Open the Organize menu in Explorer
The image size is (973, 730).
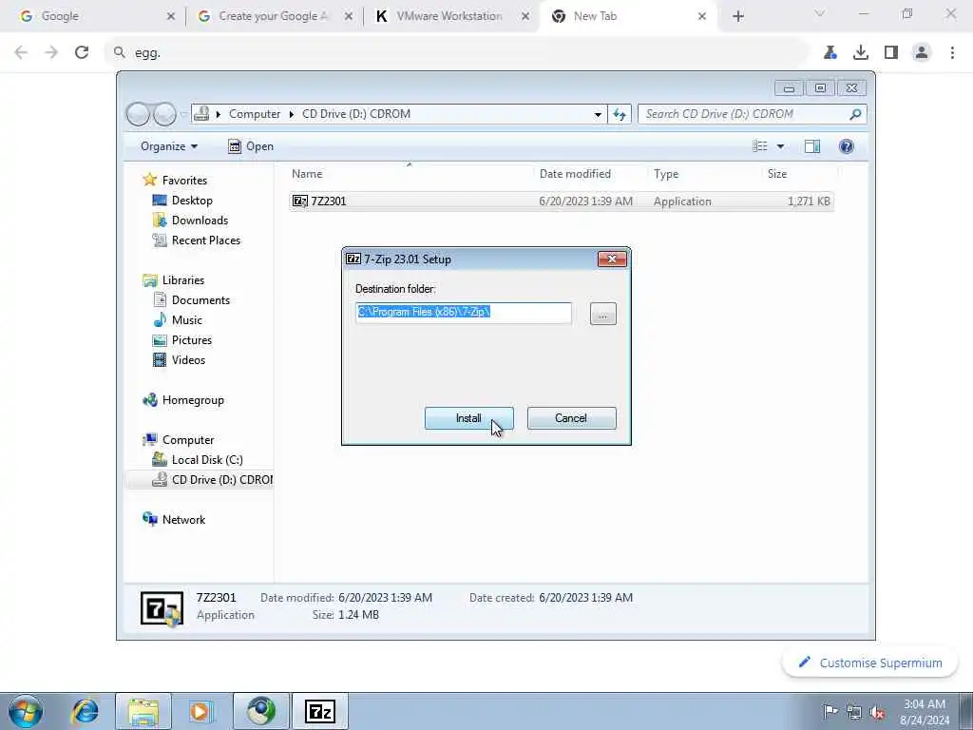(x=169, y=146)
